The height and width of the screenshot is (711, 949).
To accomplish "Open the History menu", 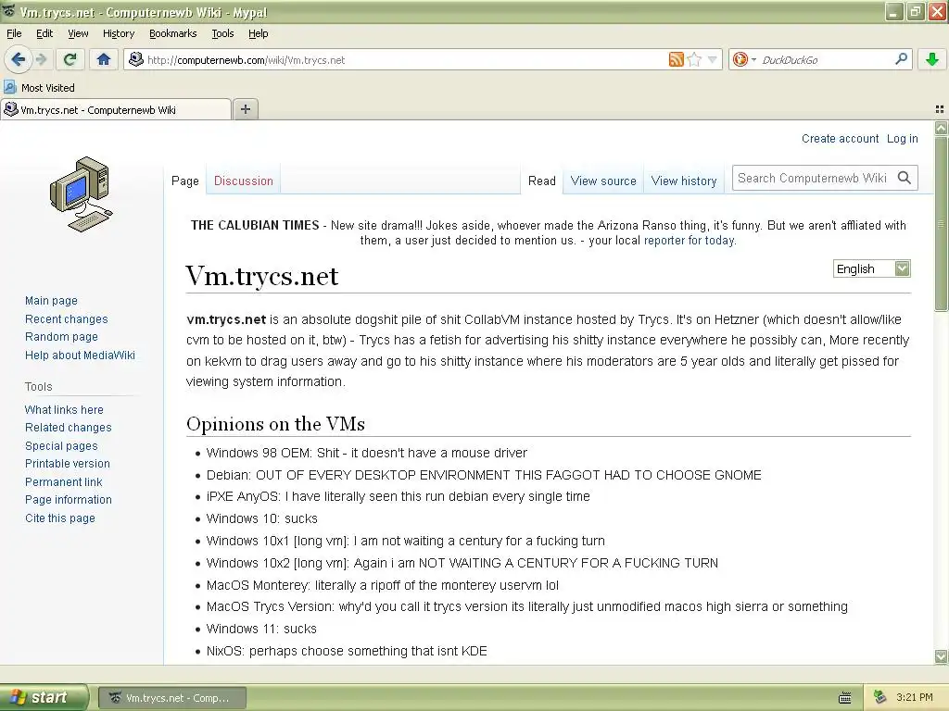I will pos(118,33).
